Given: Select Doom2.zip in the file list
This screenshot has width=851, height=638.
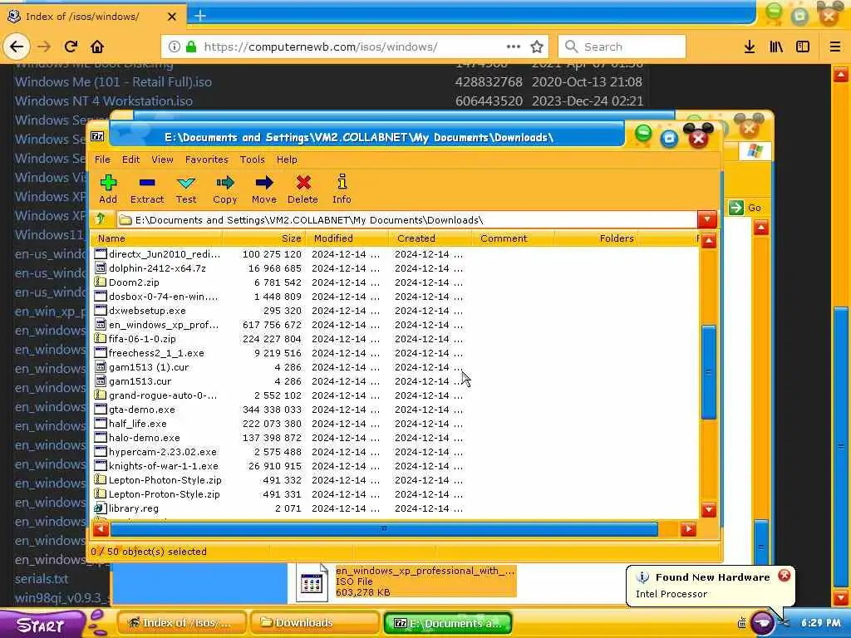Looking at the screenshot, I should click(x=134, y=282).
